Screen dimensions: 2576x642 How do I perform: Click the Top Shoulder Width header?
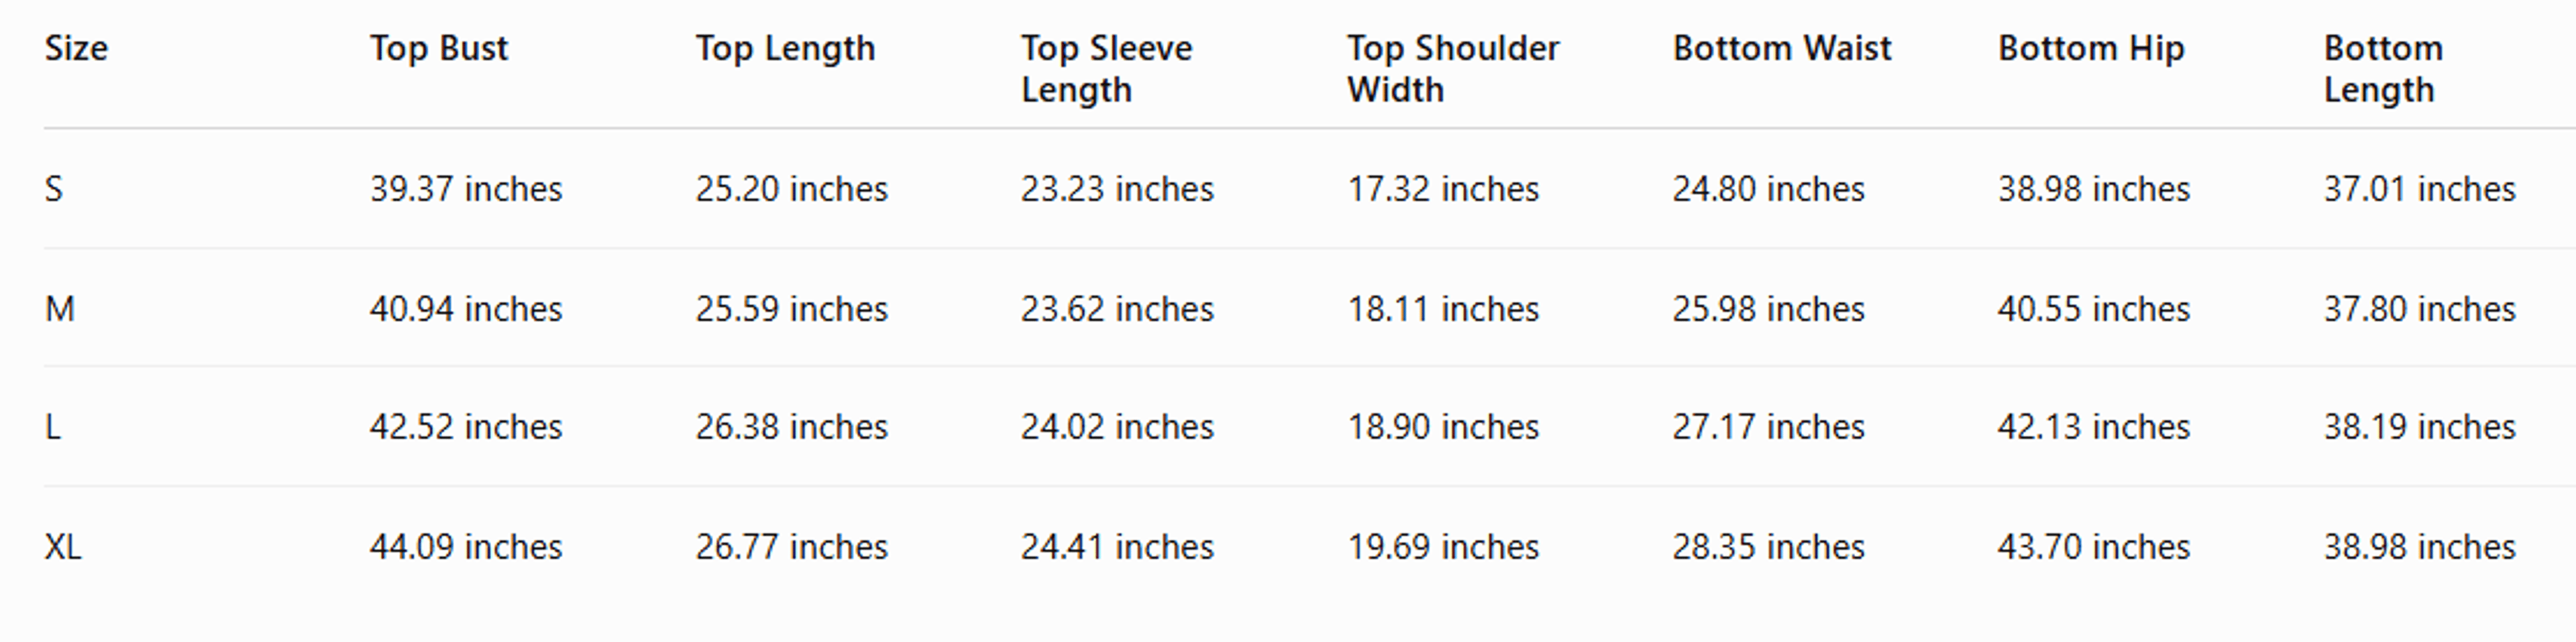pos(1453,69)
